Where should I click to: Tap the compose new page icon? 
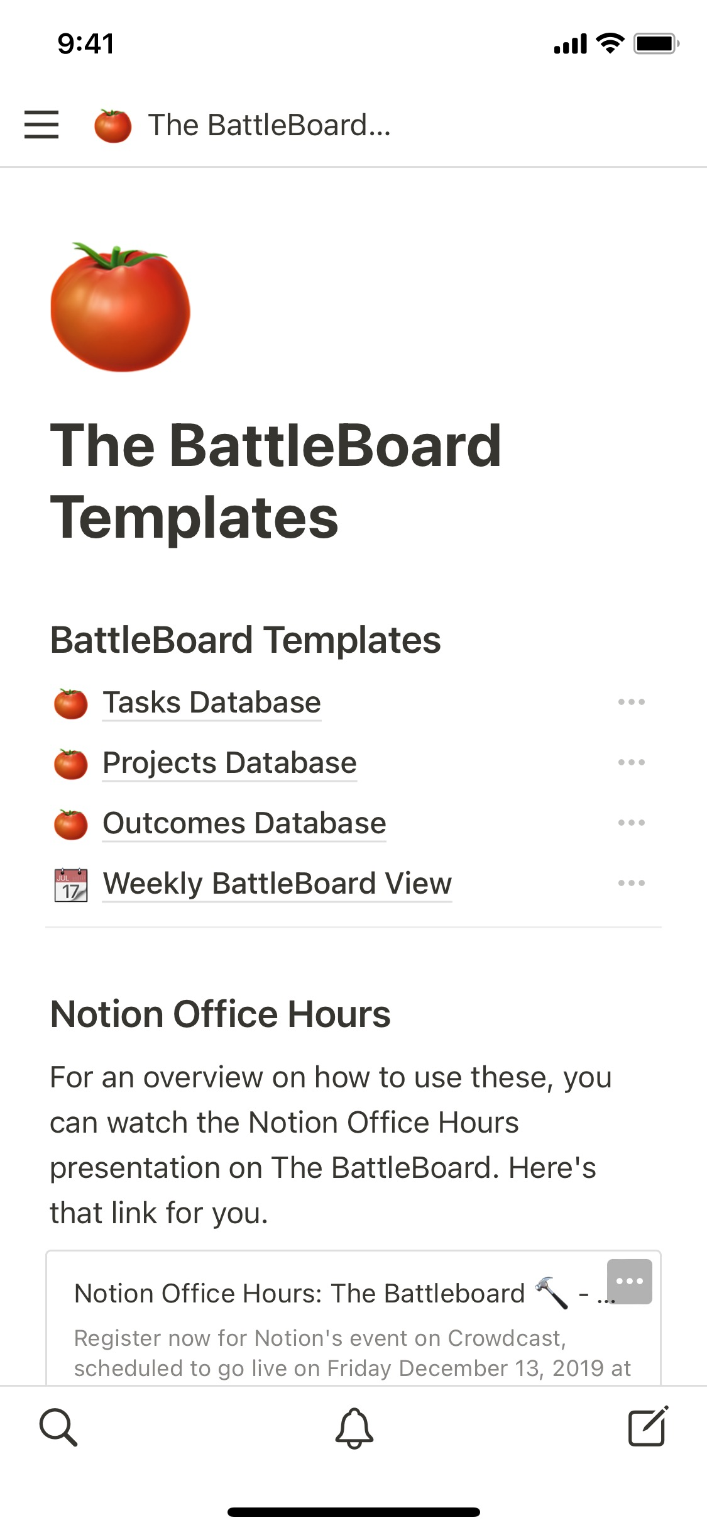[x=648, y=1426]
